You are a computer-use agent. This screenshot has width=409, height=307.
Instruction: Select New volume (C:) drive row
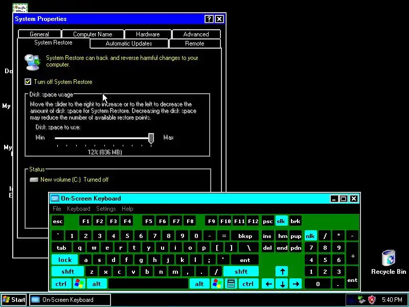pyautogui.click(x=69, y=180)
